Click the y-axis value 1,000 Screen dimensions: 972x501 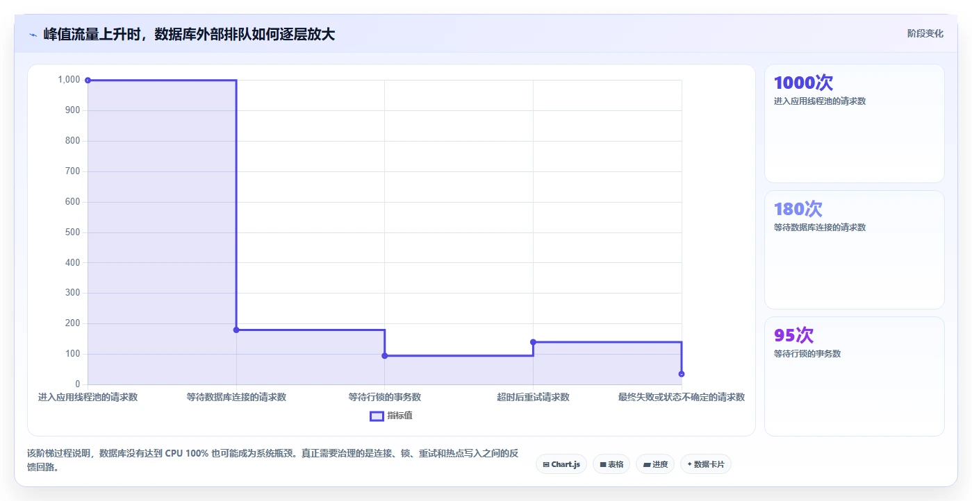click(x=69, y=80)
